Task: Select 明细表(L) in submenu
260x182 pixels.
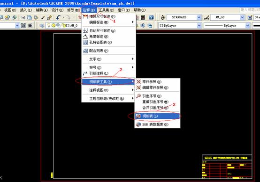Action: tap(157, 116)
